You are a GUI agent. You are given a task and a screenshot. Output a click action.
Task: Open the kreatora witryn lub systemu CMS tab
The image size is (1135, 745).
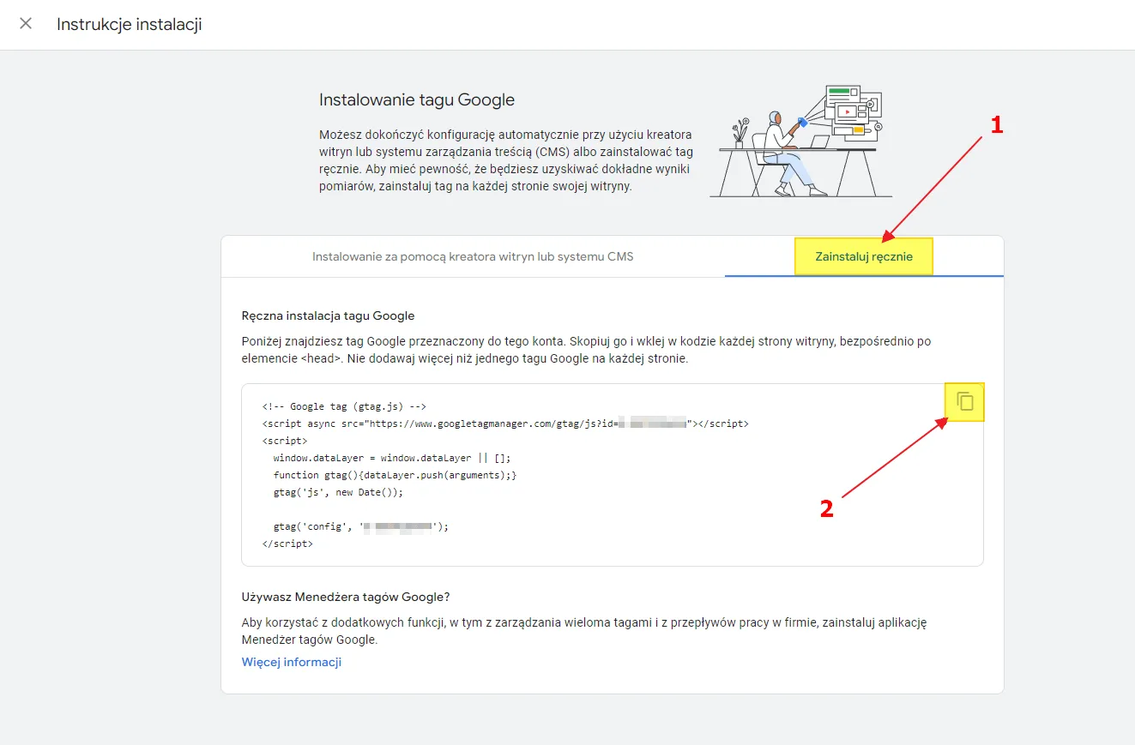coord(473,256)
